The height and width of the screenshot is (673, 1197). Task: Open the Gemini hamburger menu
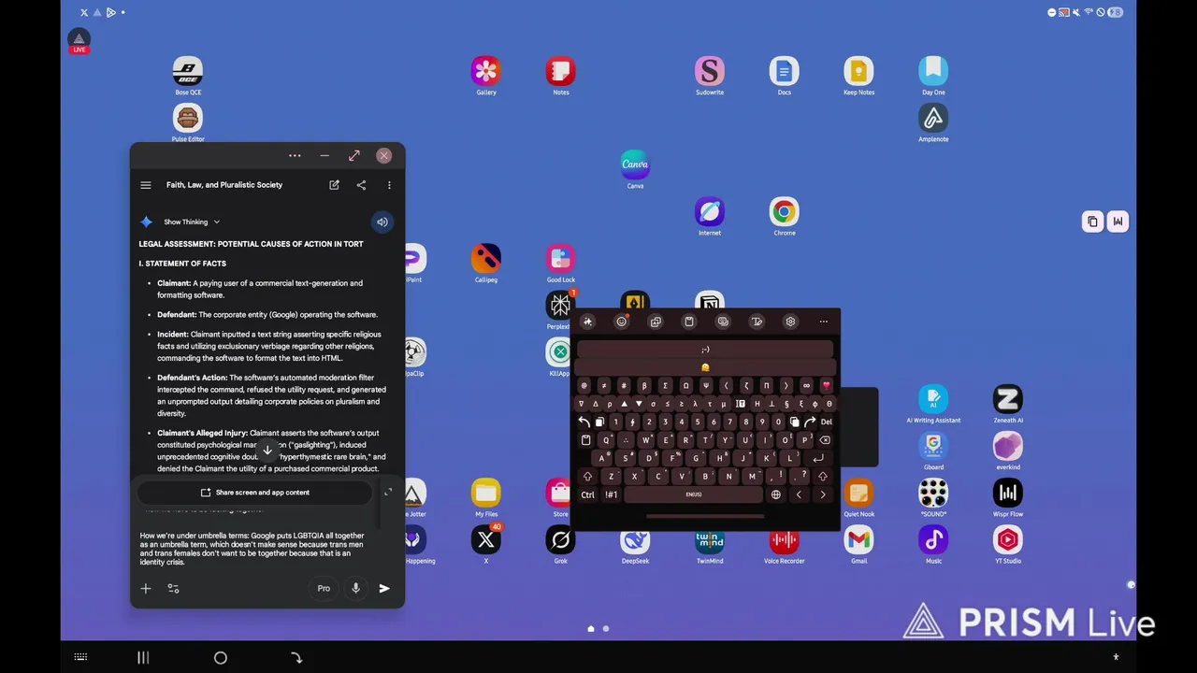point(146,185)
